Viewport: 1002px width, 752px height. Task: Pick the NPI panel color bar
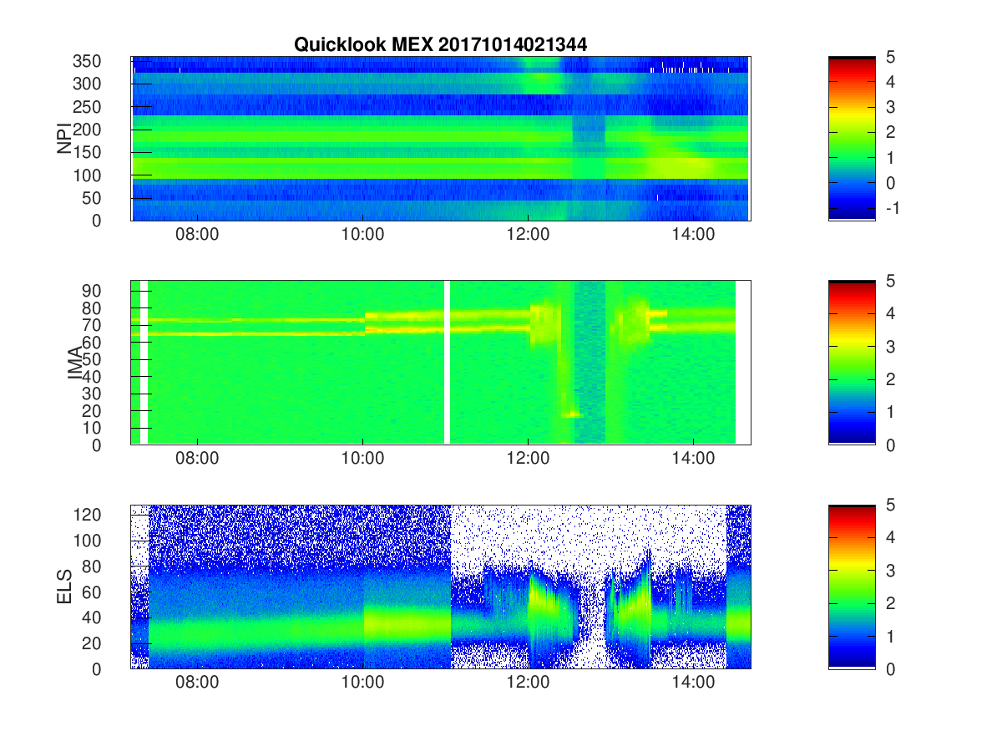pyautogui.click(x=852, y=139)
